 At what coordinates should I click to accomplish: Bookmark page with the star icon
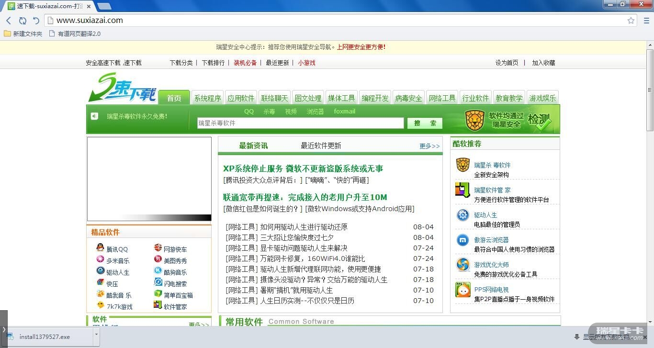click(x=631, y=21)
